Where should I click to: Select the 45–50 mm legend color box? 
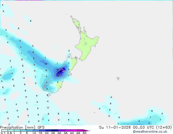[80, 130]
